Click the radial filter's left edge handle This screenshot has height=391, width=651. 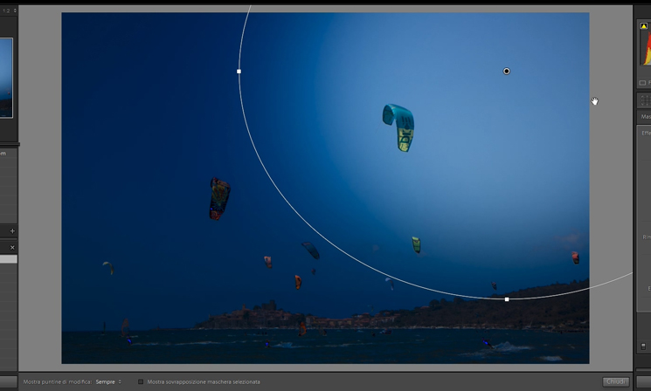(x=239, y=72)
